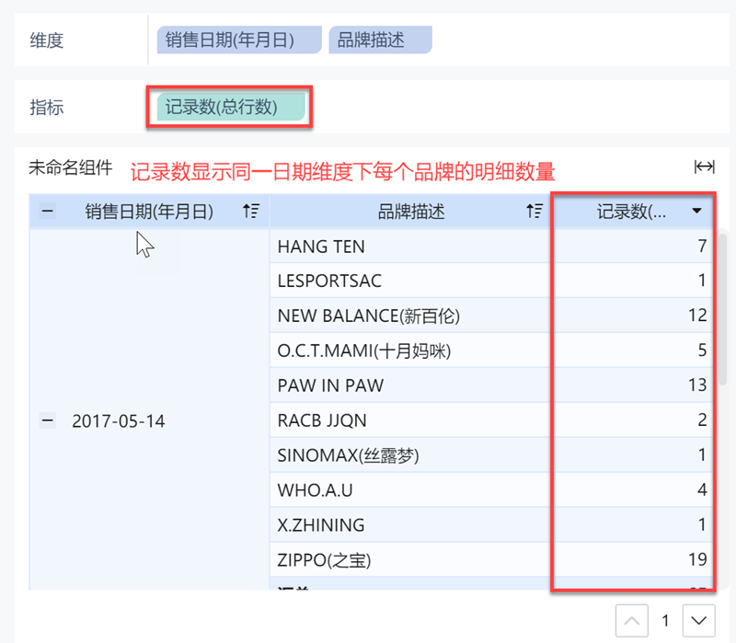The image size is (736, 643).
Task: Select the 品牌描述 dimension pill
Action: [380, 40]
